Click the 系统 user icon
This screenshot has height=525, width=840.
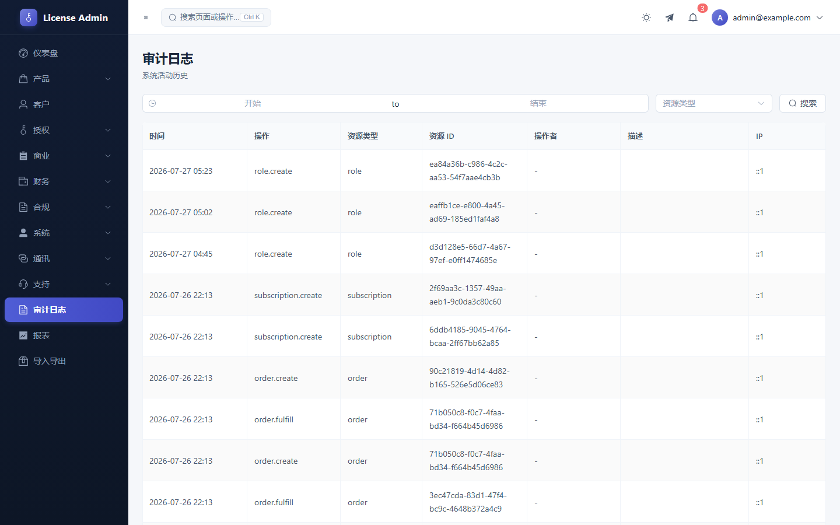coord(23,233)
